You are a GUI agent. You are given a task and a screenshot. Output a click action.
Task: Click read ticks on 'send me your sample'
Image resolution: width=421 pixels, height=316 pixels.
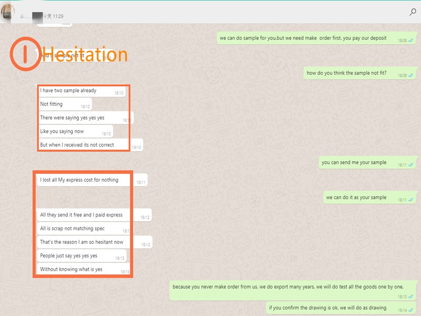tap(411, 165)
